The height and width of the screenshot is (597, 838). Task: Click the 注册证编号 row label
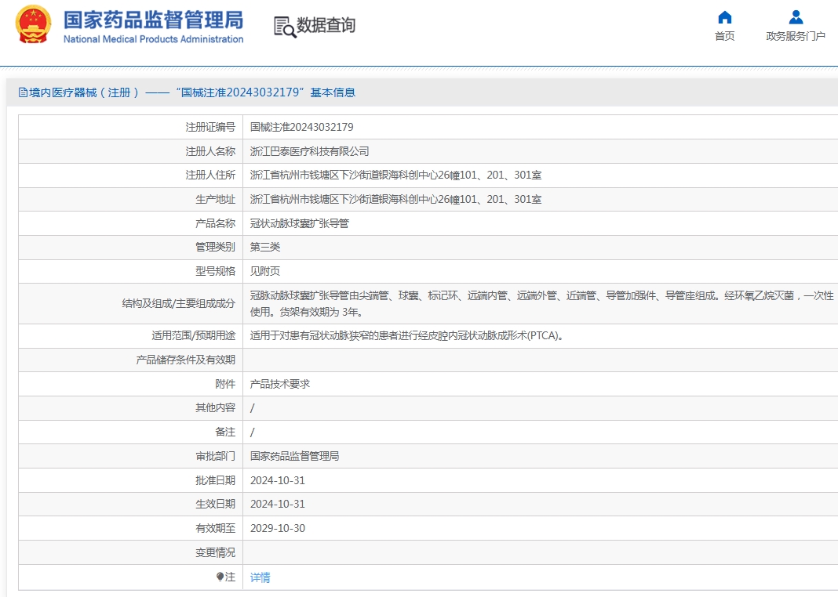210,127
